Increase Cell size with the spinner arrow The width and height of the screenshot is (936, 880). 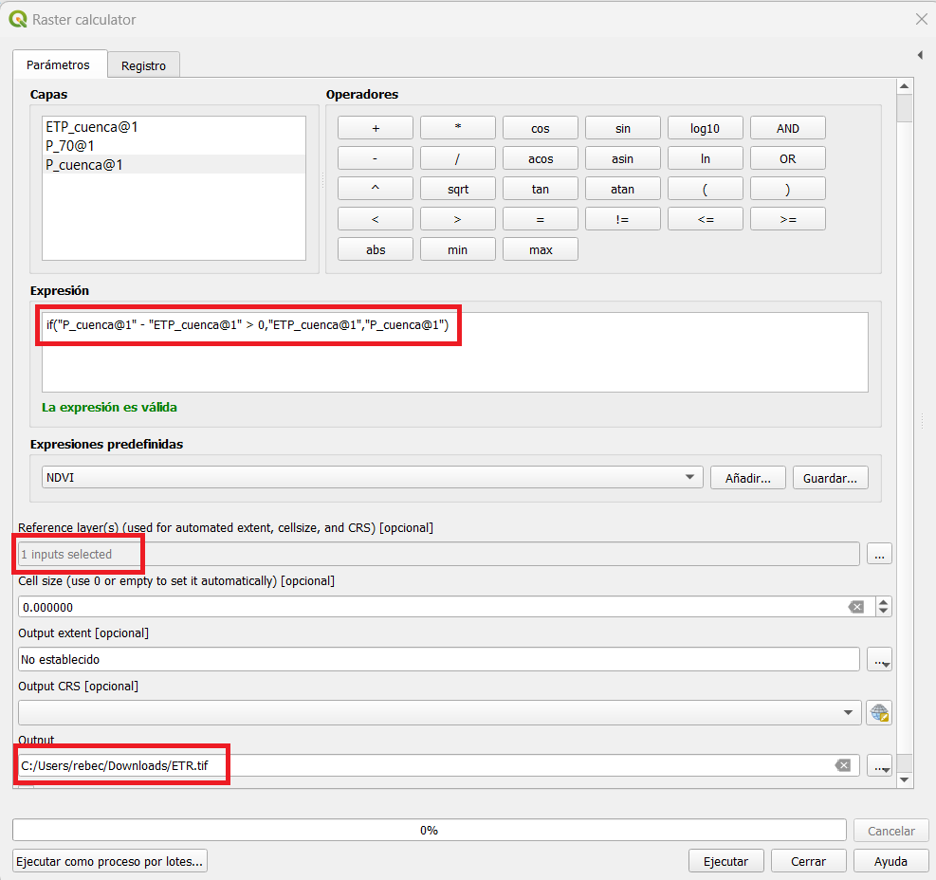884,602
